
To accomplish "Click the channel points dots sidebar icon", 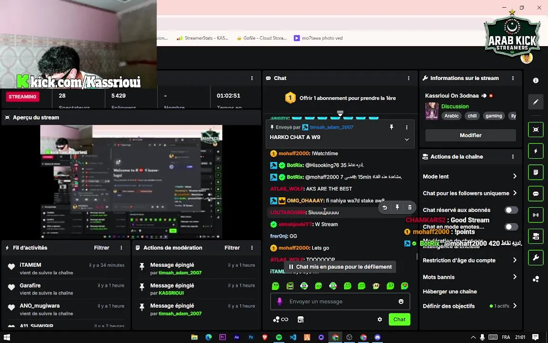I will pyautogui.click(x=536, y=279).
